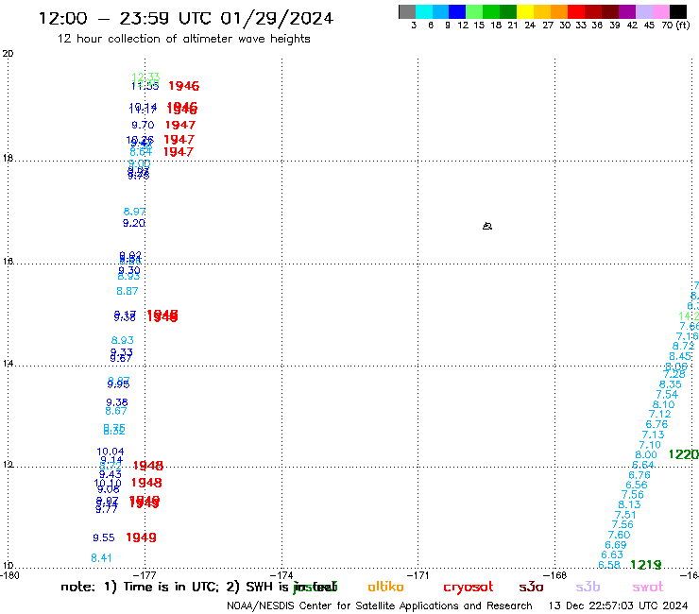Click the small island outline on the map
The height and width of the screenshot is (614, 699).
[487, 226]
